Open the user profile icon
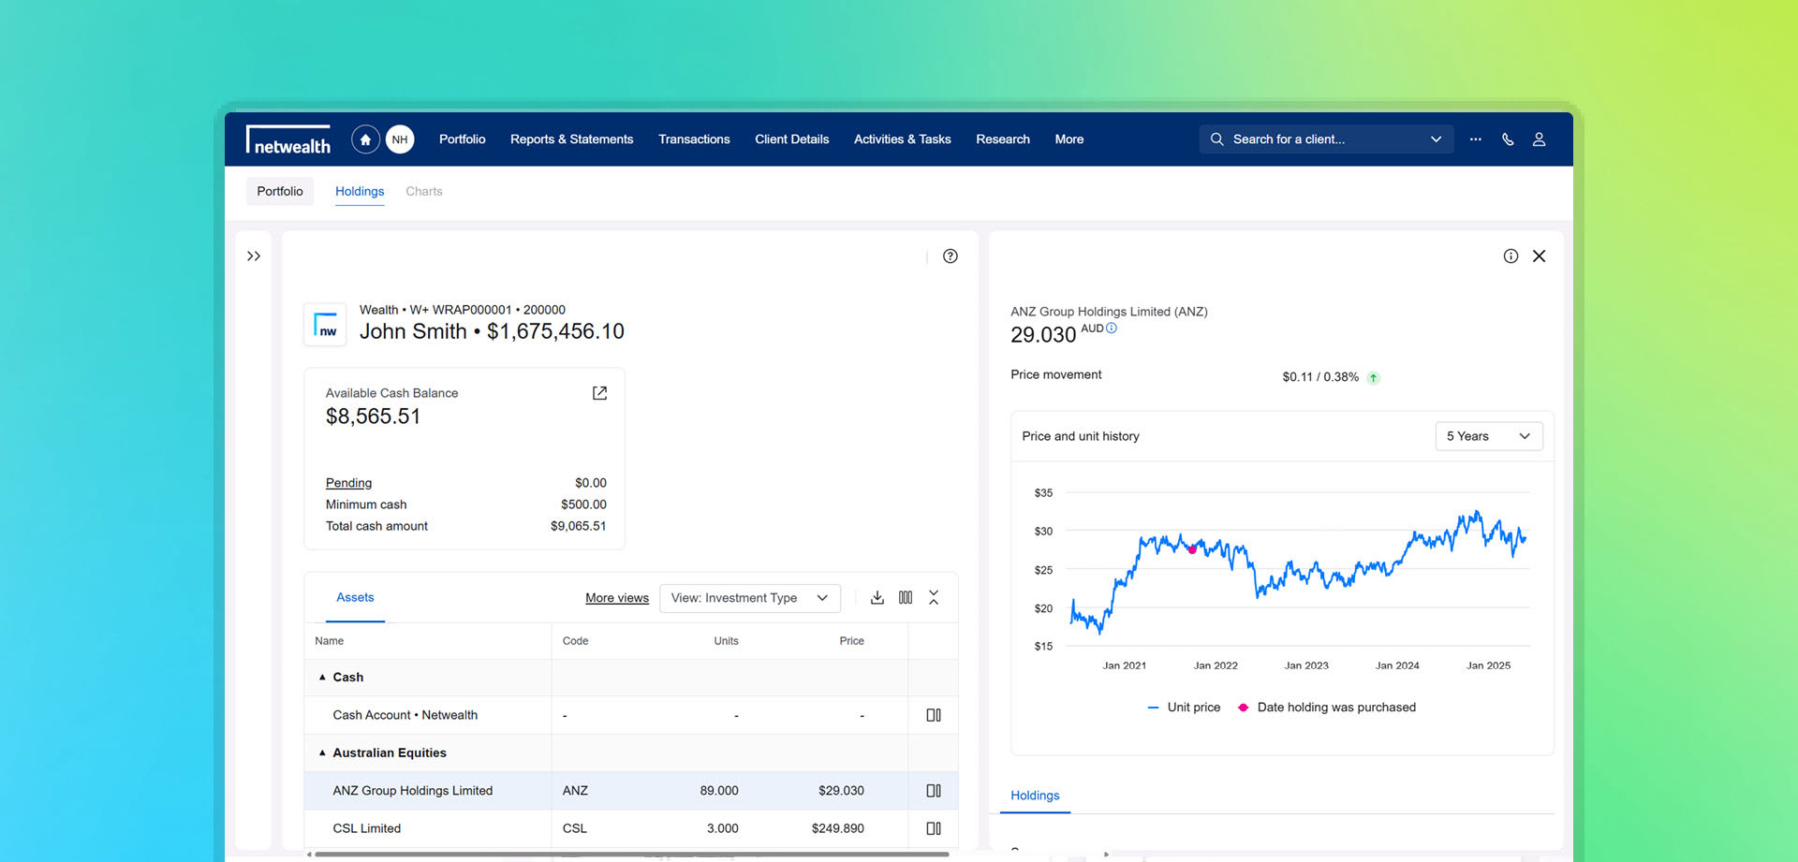 click(x=1539, y=139)
